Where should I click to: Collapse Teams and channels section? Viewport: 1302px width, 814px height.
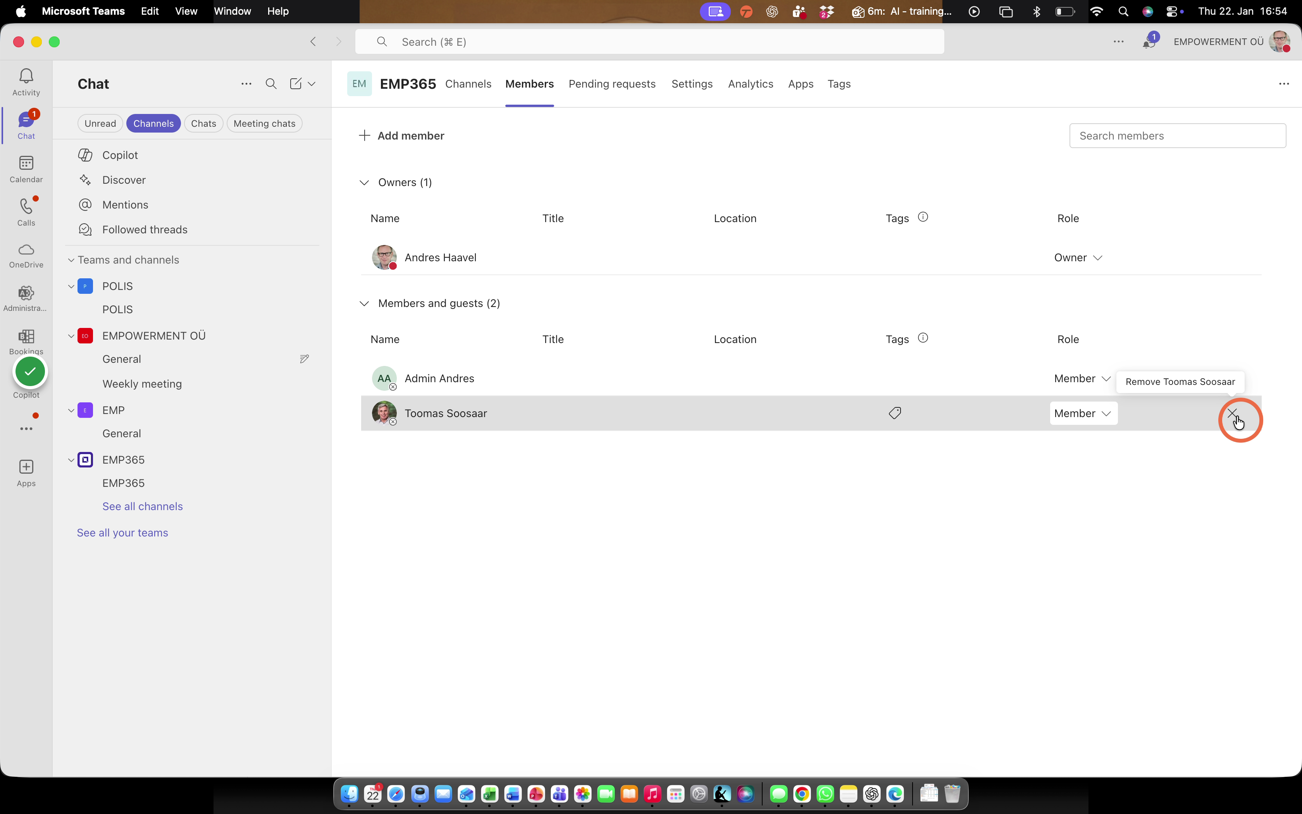click(x=71, y=260)
